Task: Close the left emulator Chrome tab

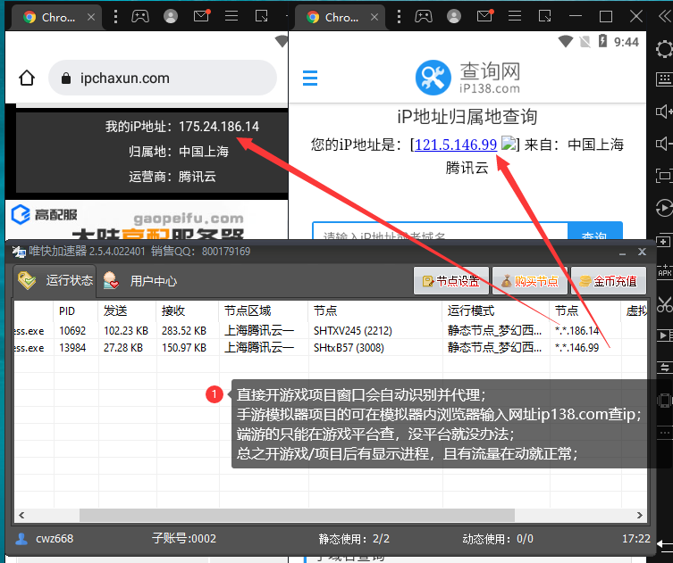Action: pyautogui.click(x=91, y=17)
